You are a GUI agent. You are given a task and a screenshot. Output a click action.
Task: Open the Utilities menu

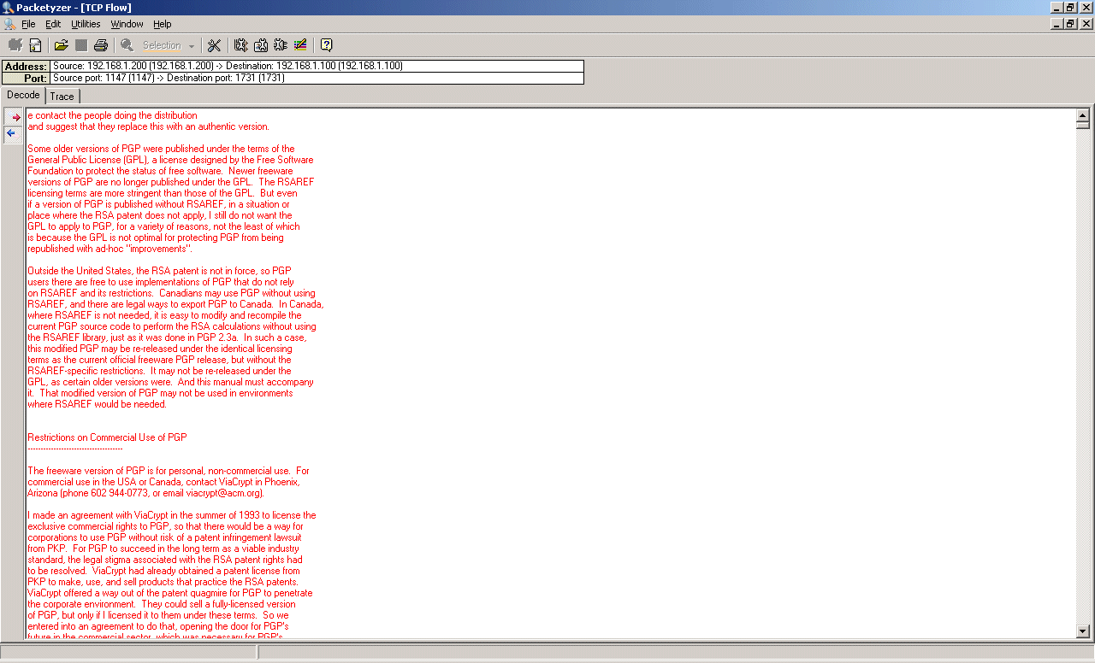[86, 24]
